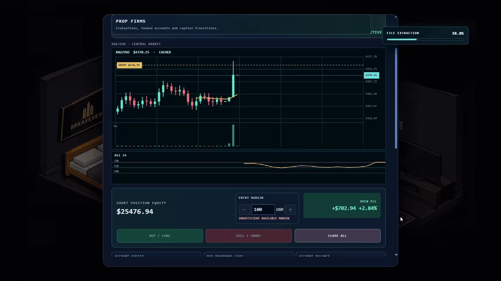Image resolution: width=501 pixels, height=281 pixels.
Task: Click the USD currency label
Action: pyautogui.click(x=280, y=210)
